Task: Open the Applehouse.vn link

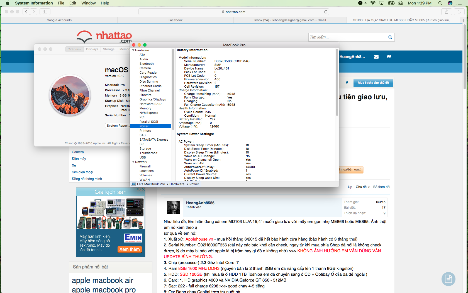Action: pyautogui.click(x=199, y=239)
